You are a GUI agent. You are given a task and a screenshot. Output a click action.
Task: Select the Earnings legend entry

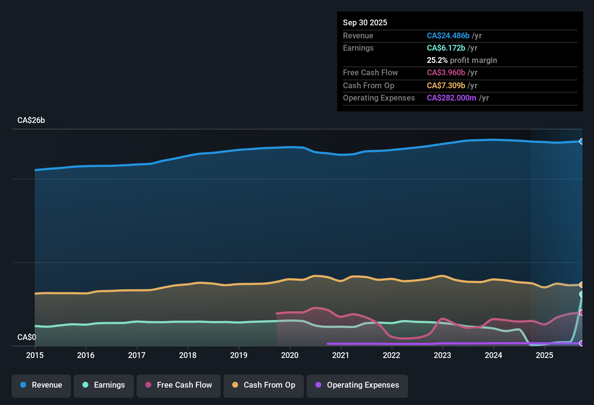coord(104,385)
